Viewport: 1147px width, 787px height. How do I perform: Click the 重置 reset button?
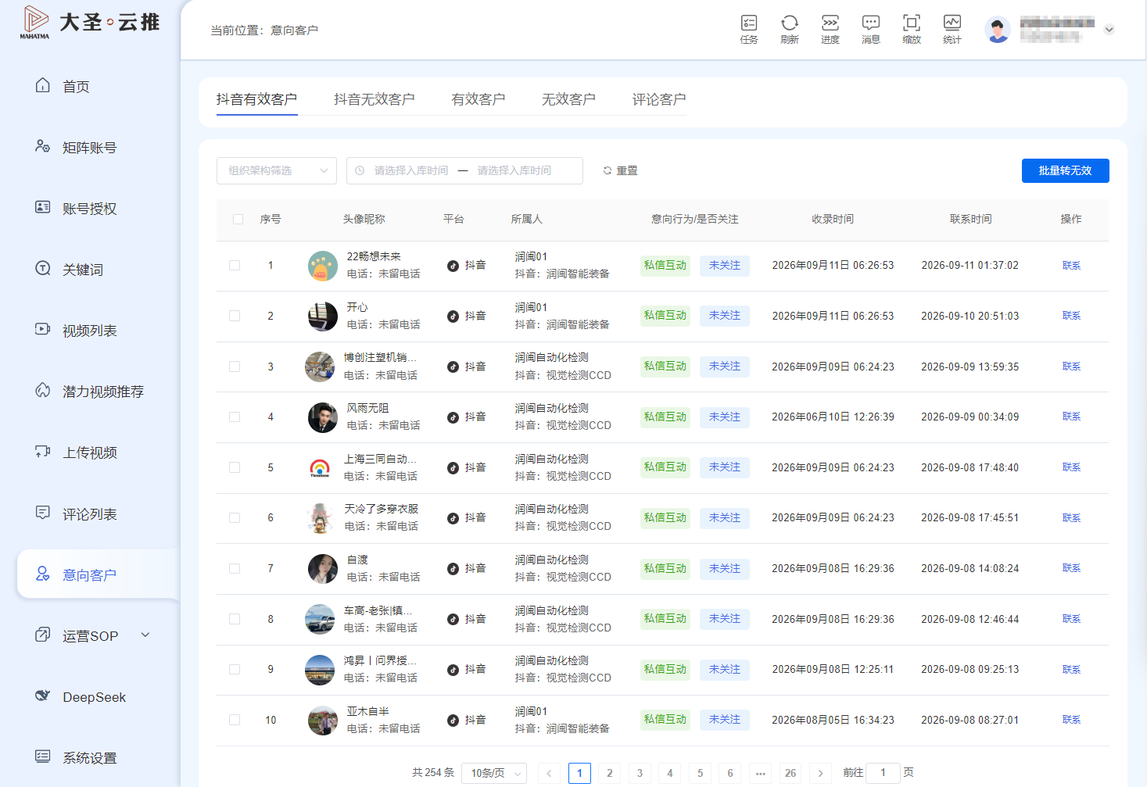click(621, 170)
